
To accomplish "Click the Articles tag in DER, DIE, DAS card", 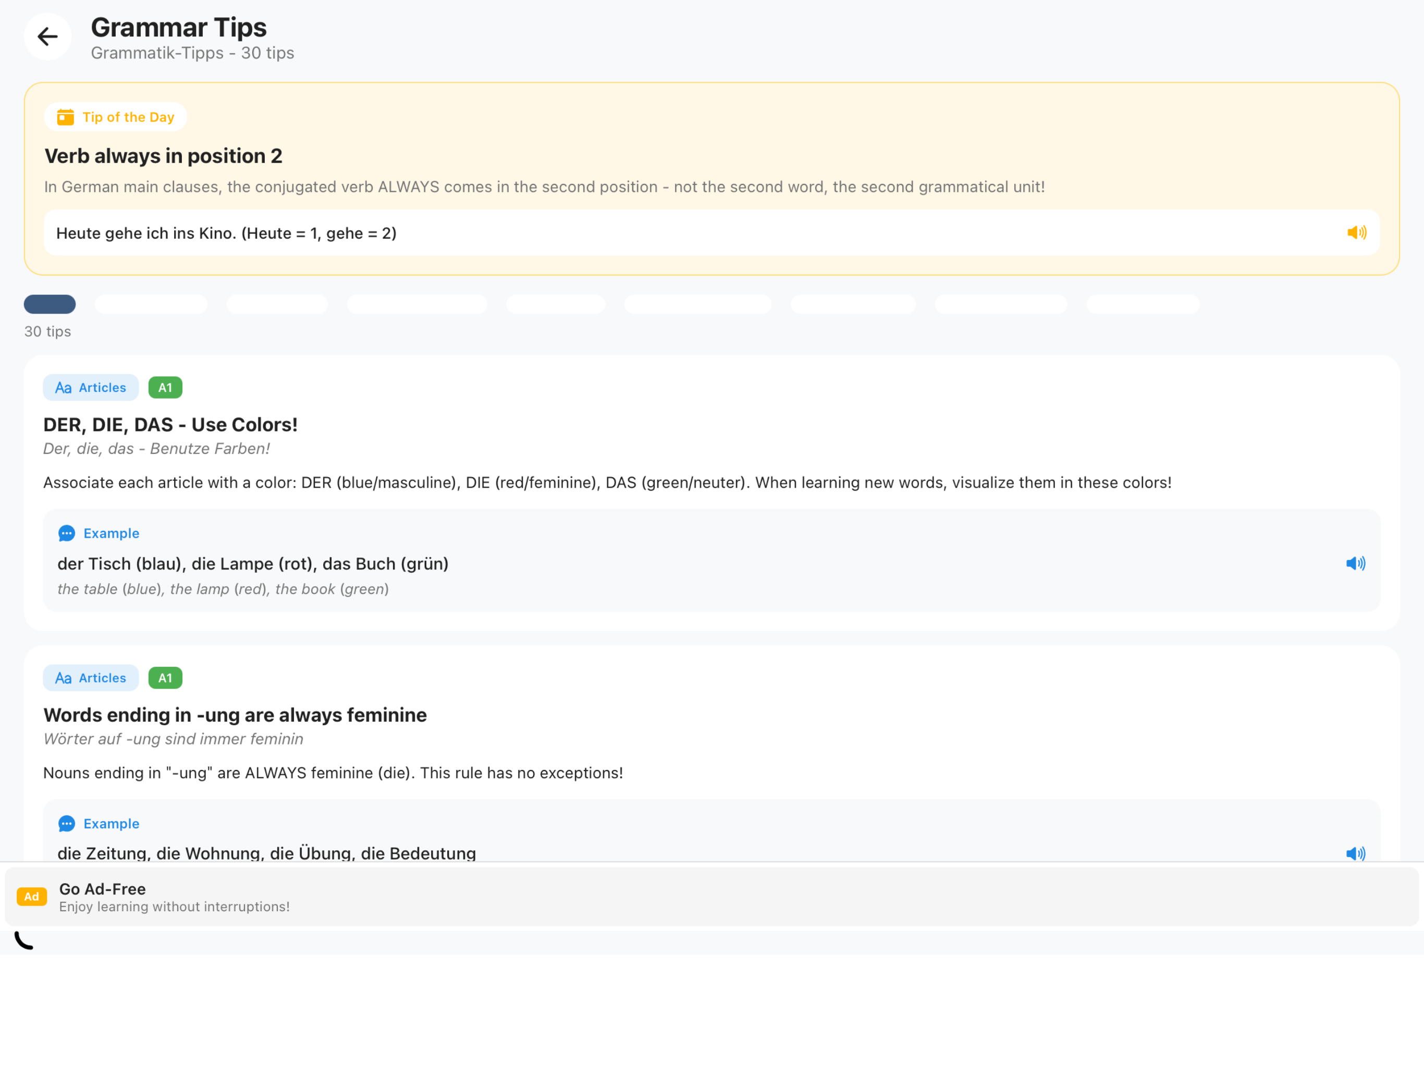I will 91,388.
